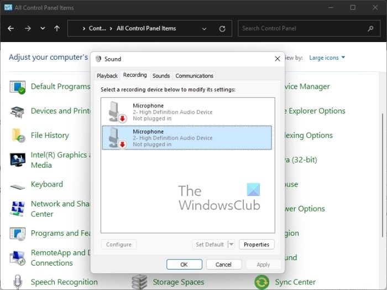Open File History link

pyautogui.click(x=50, y=136)
